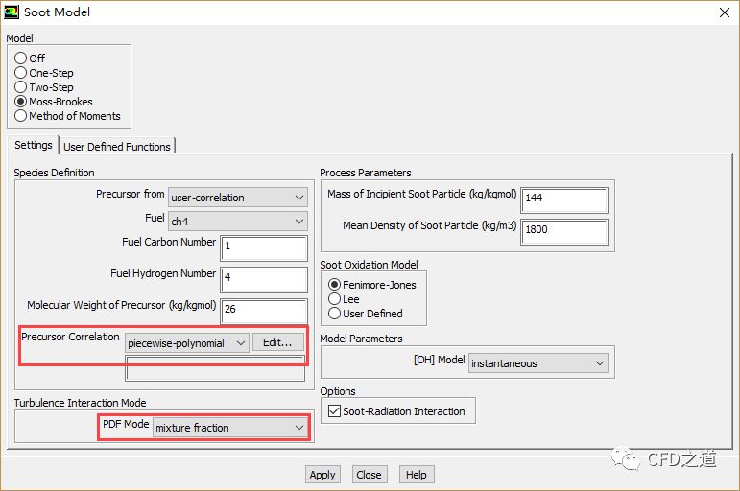Open the Fuel dropdown showing ch4
The image size is (740, 491).
(x=238, y=221)
